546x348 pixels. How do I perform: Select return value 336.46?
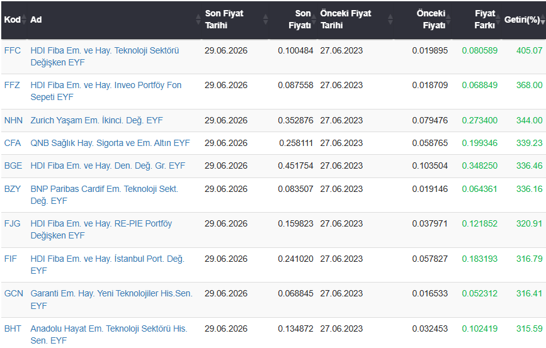(x=529, y=166)
